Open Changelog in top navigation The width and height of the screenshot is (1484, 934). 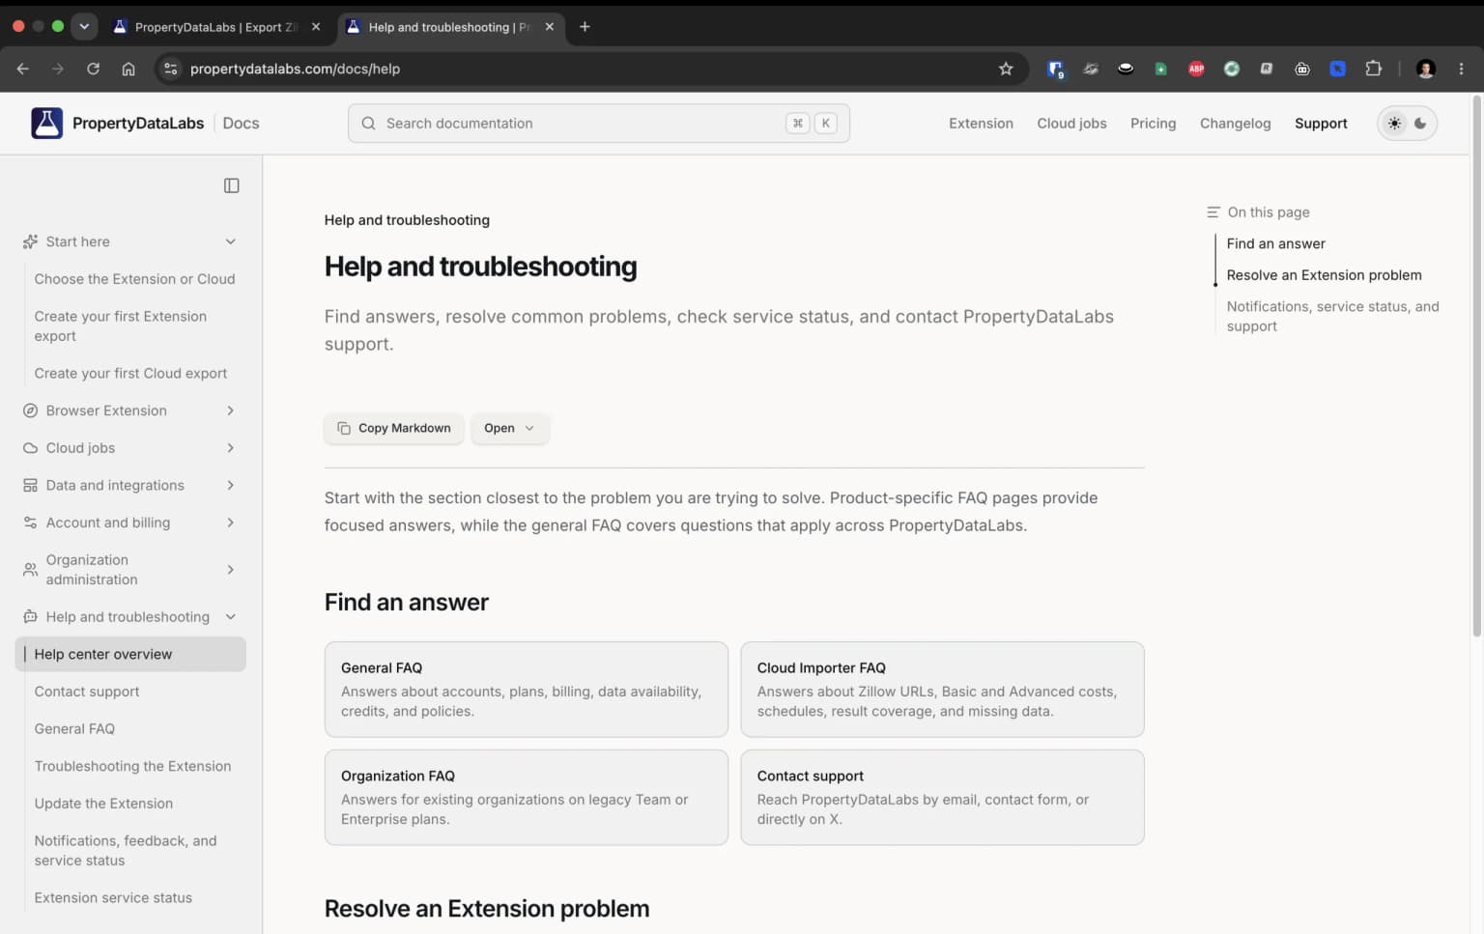click(1235, 124)
